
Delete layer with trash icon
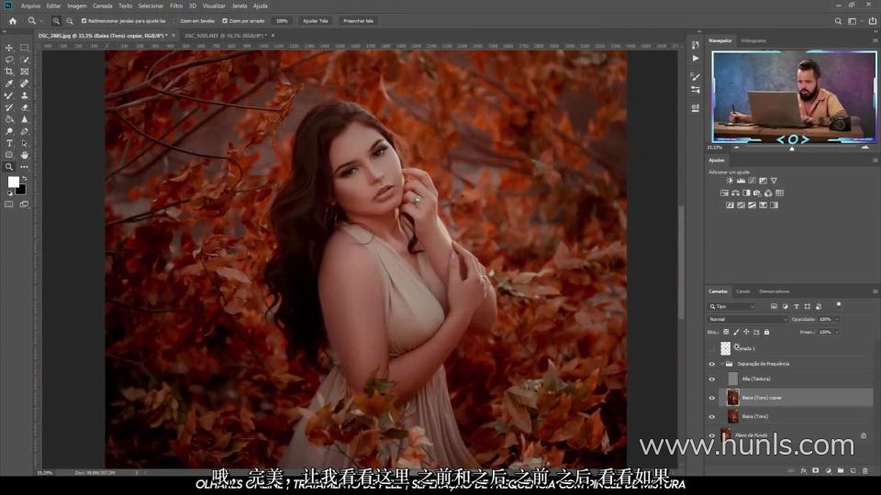864,471
